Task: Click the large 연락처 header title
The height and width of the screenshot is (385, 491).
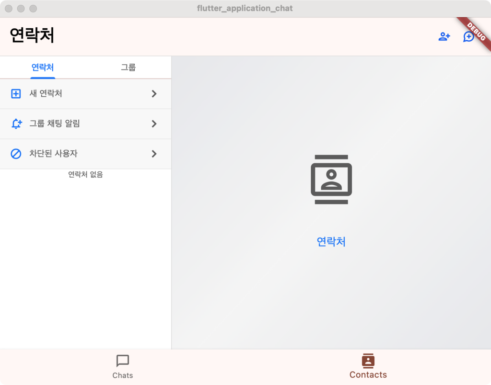Action: 32,35
